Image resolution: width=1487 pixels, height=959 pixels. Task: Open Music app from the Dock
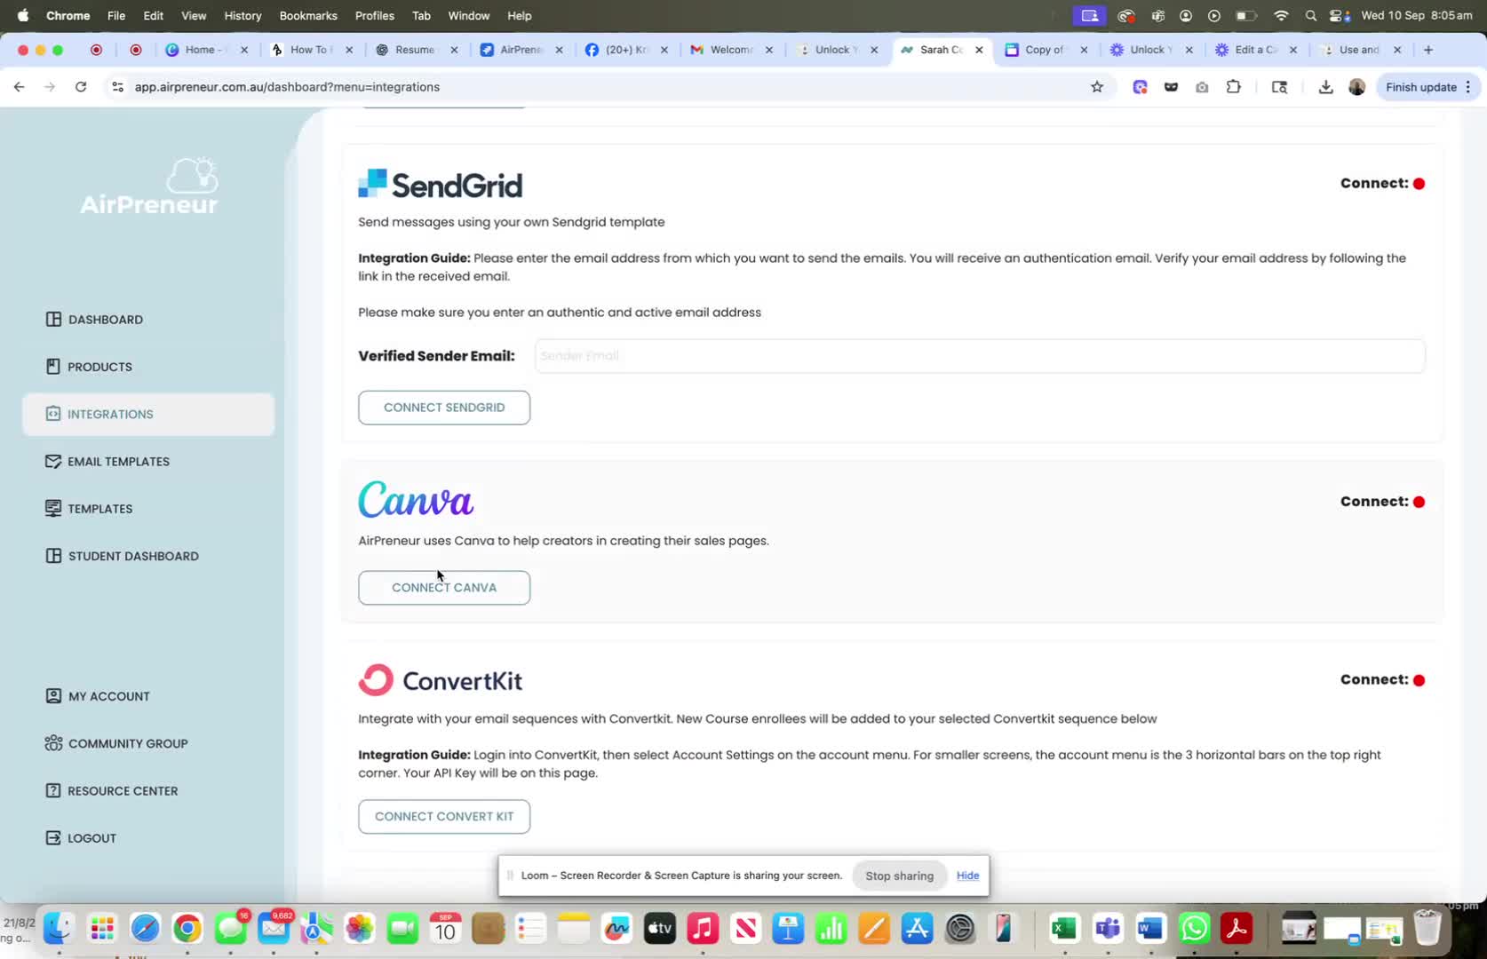point(703,929)
